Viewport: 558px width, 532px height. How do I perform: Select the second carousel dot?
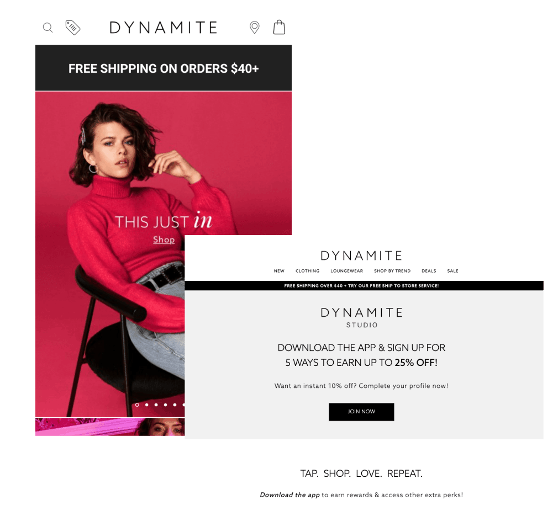(x=146, y=405)
